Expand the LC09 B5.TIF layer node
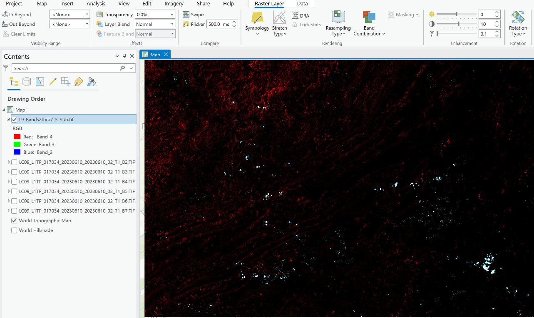This screenshot has width=534, height=318. [9, 191]
